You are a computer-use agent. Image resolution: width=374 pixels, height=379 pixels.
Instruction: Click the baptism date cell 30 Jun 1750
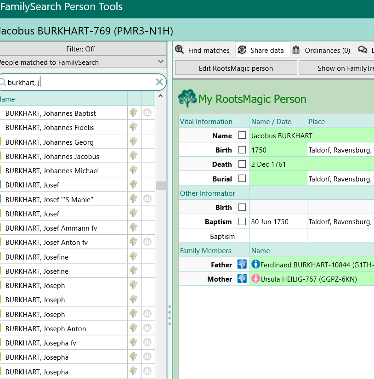(278, 221)
